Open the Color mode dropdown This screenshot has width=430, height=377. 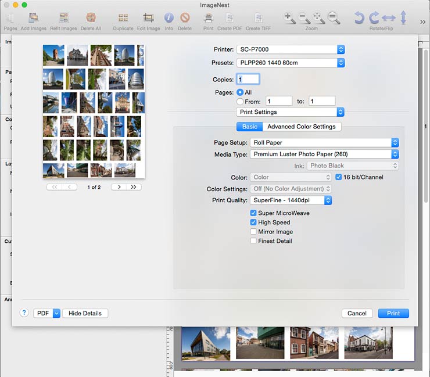click(291, 177)
